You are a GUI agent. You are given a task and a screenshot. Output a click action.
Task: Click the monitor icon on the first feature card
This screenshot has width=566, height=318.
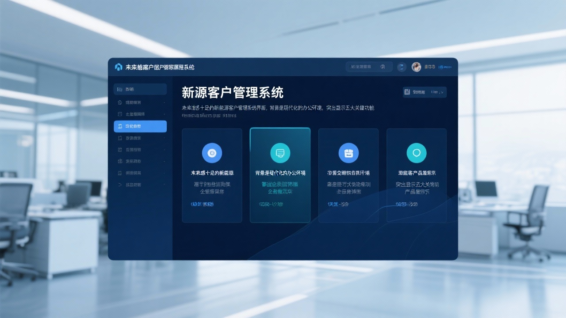[x=212, y=153]
